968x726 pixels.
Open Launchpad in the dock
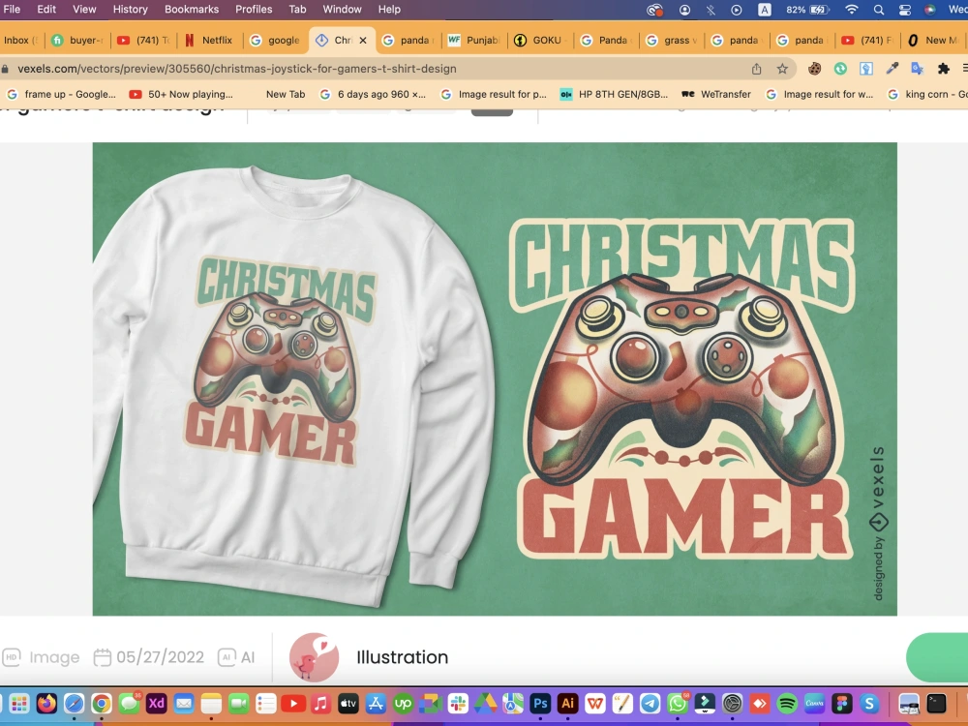[19, 703]
